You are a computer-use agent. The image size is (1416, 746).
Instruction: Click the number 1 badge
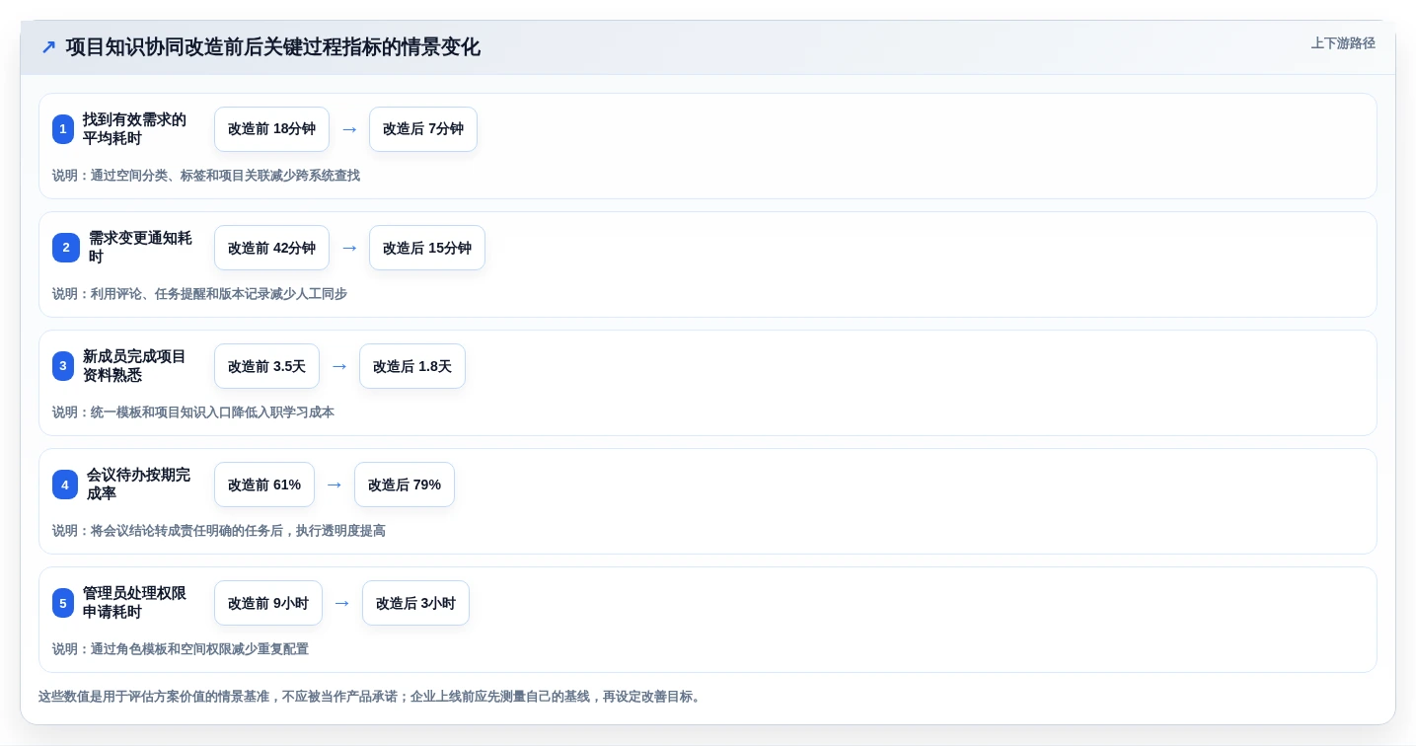(63, 129)
